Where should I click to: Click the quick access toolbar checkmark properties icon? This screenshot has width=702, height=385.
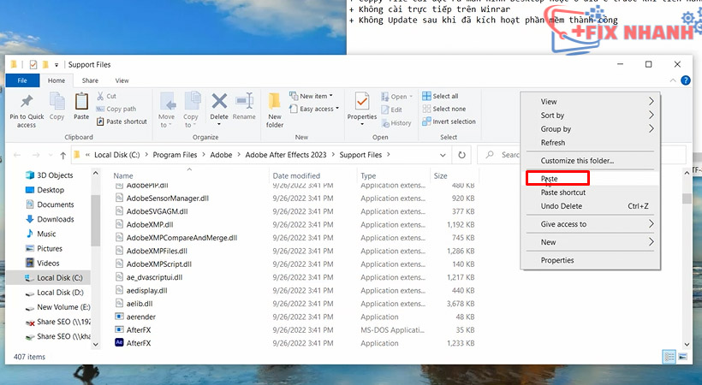point(33,64)
